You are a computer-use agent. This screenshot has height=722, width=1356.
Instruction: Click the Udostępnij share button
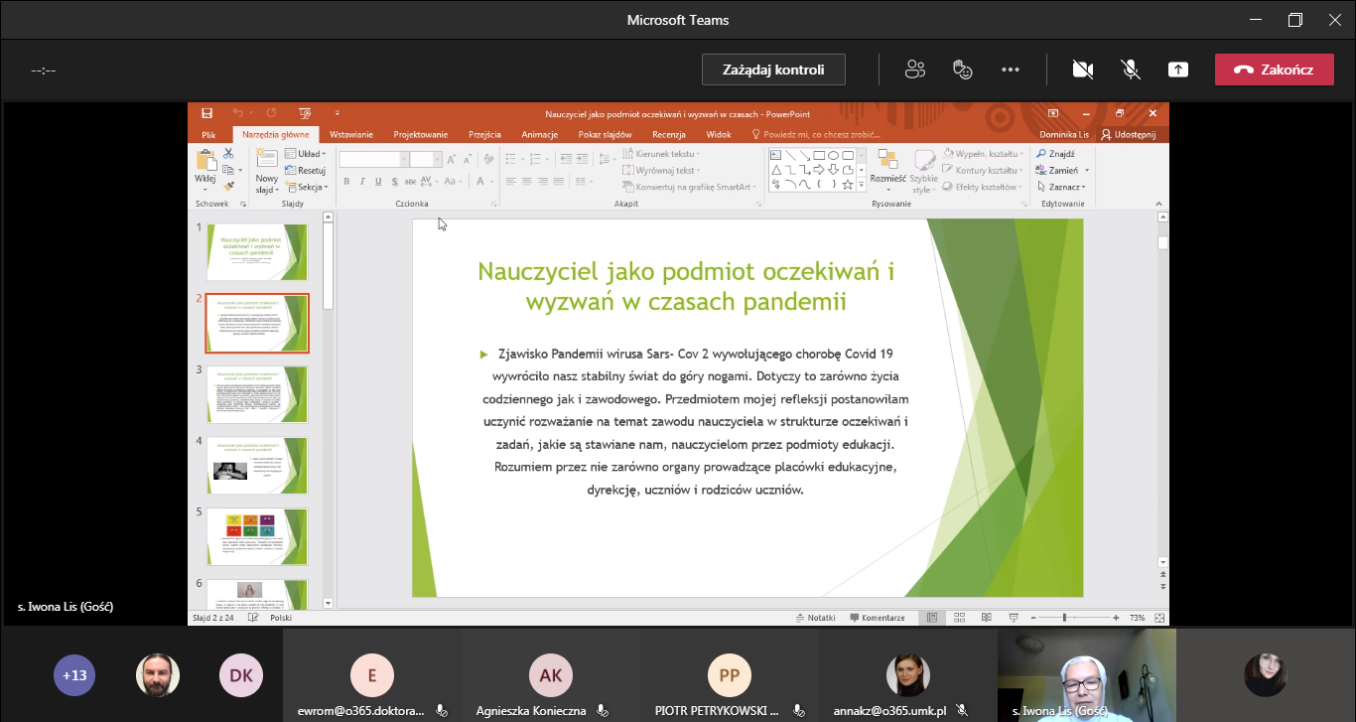[x=1129, y=134]
